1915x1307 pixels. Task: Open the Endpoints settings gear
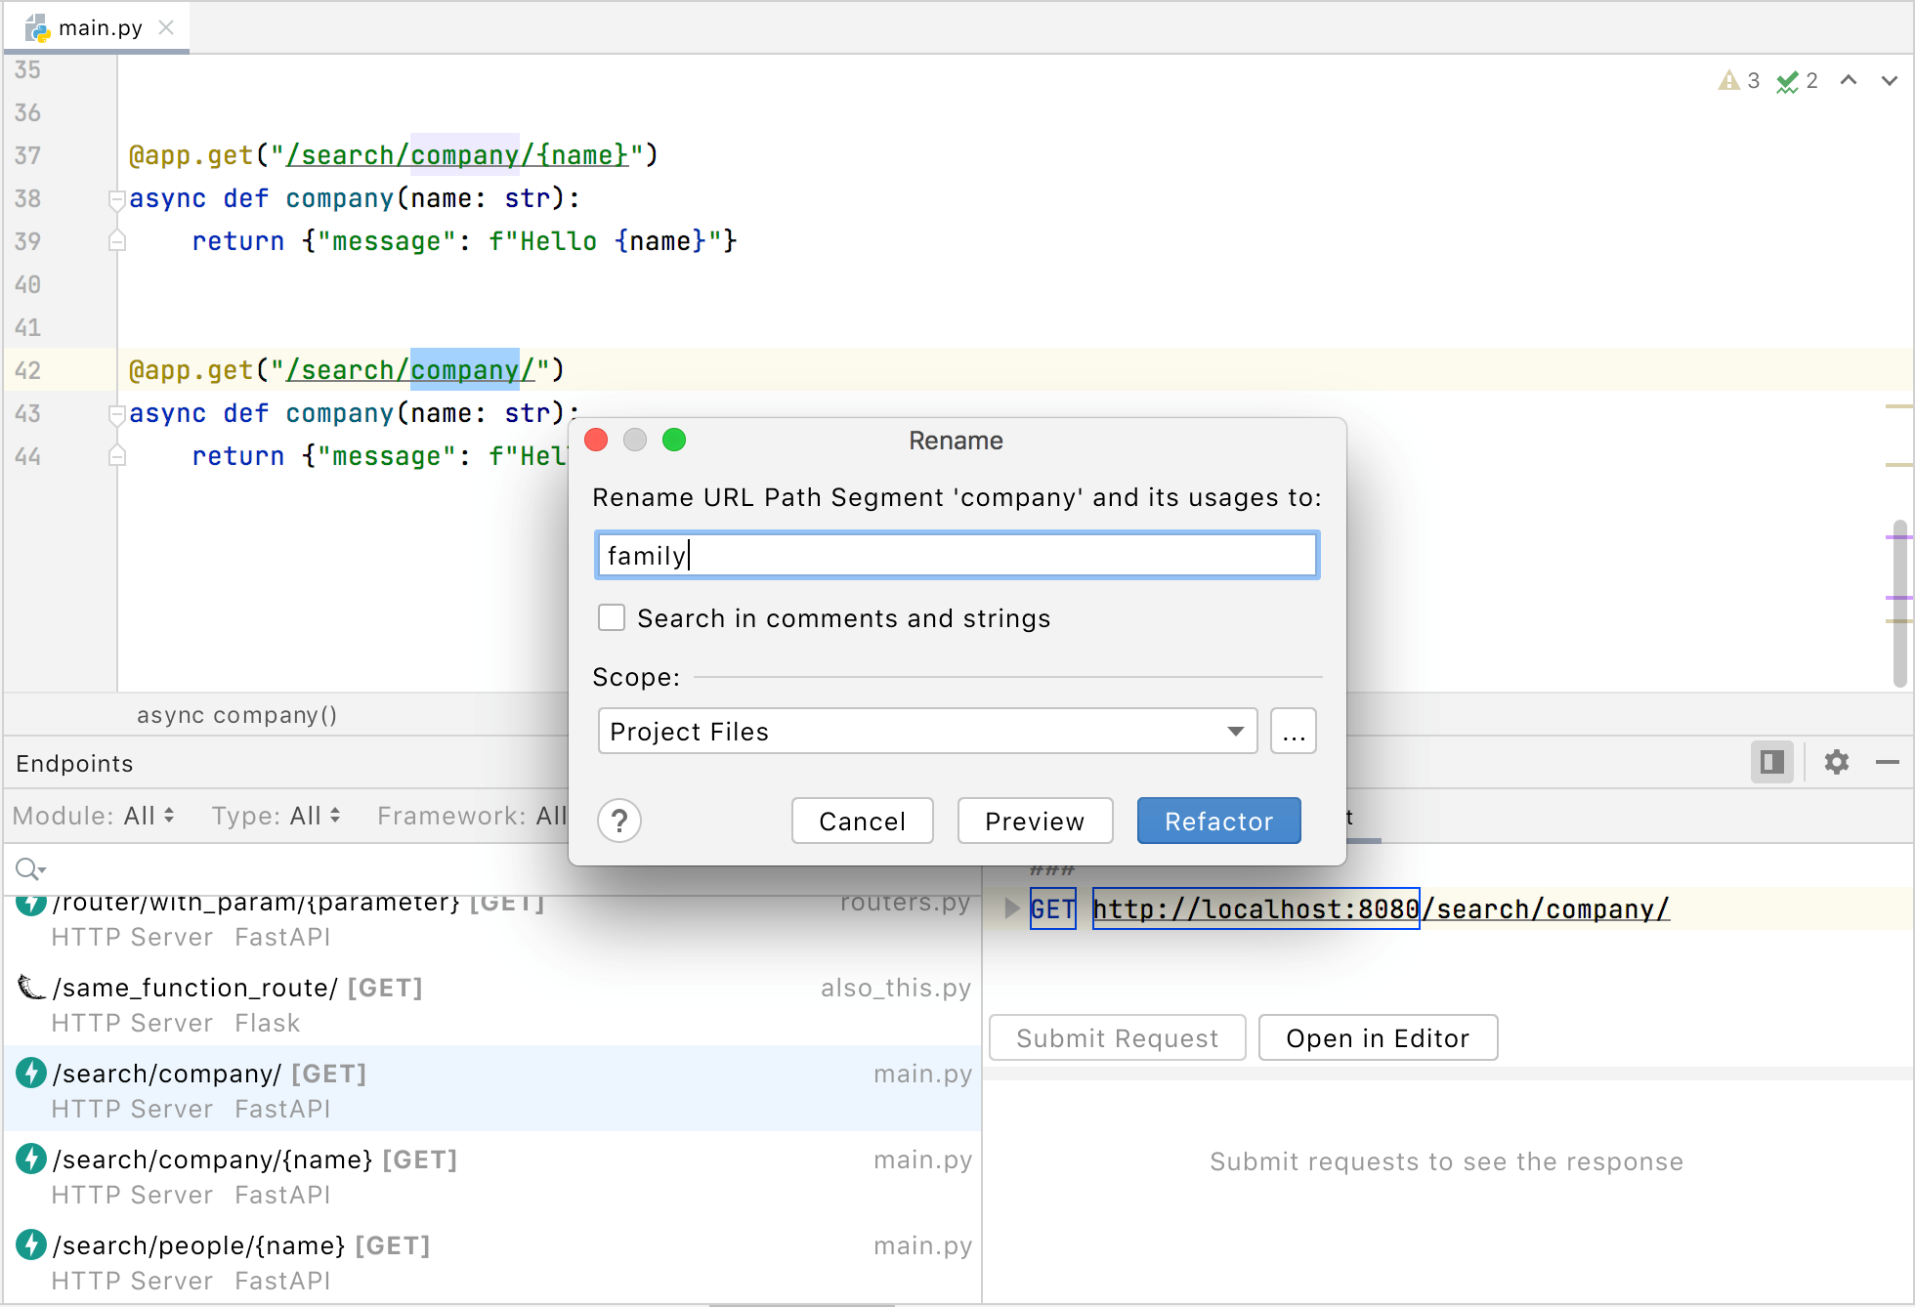[x=1837, y=763]
